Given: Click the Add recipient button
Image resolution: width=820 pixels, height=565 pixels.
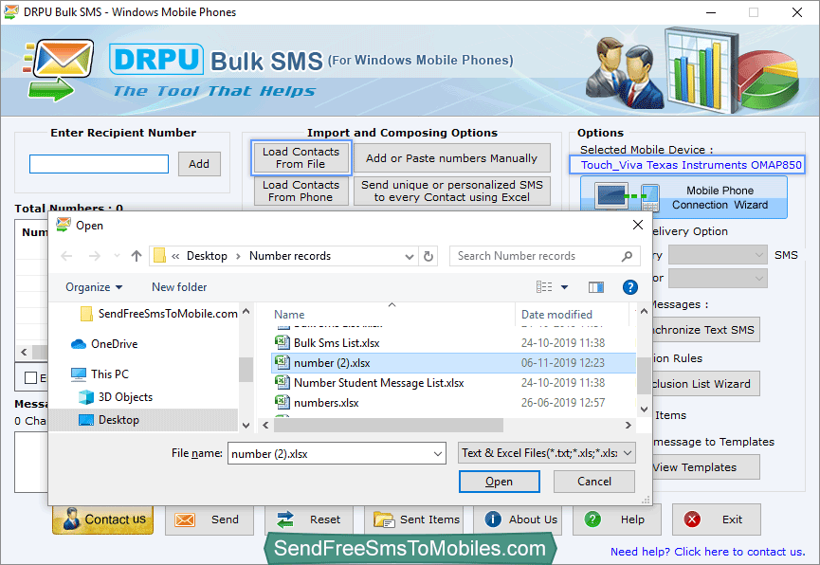Looking at the screenshot, I should click(199, 164).
